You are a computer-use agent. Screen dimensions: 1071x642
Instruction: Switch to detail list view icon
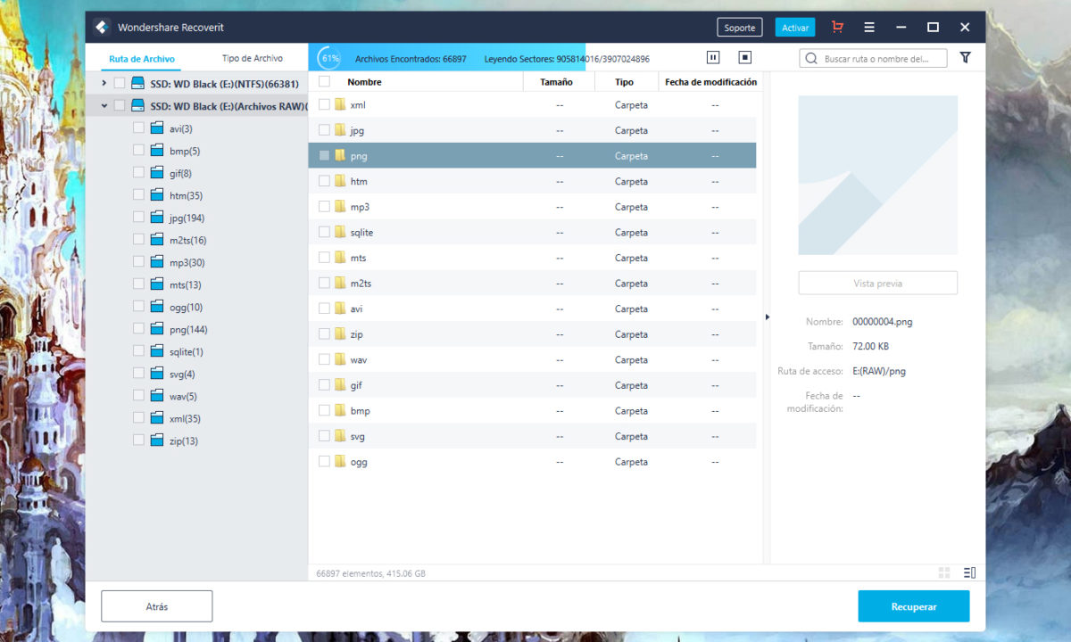[970, 572]
